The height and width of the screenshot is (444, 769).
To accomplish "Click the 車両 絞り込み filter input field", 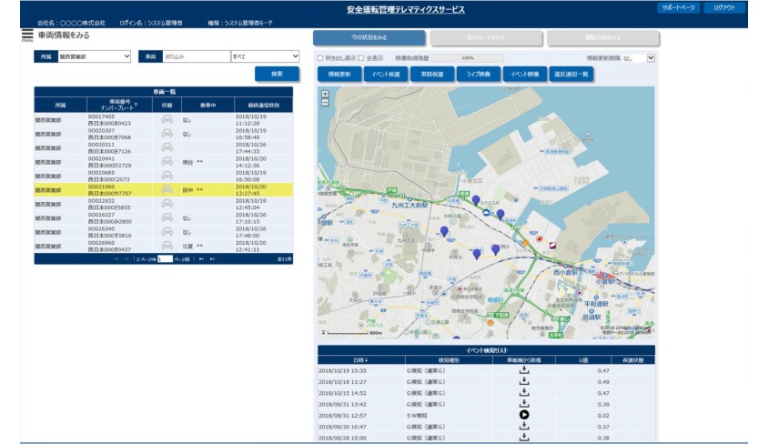I will point(197,56).
